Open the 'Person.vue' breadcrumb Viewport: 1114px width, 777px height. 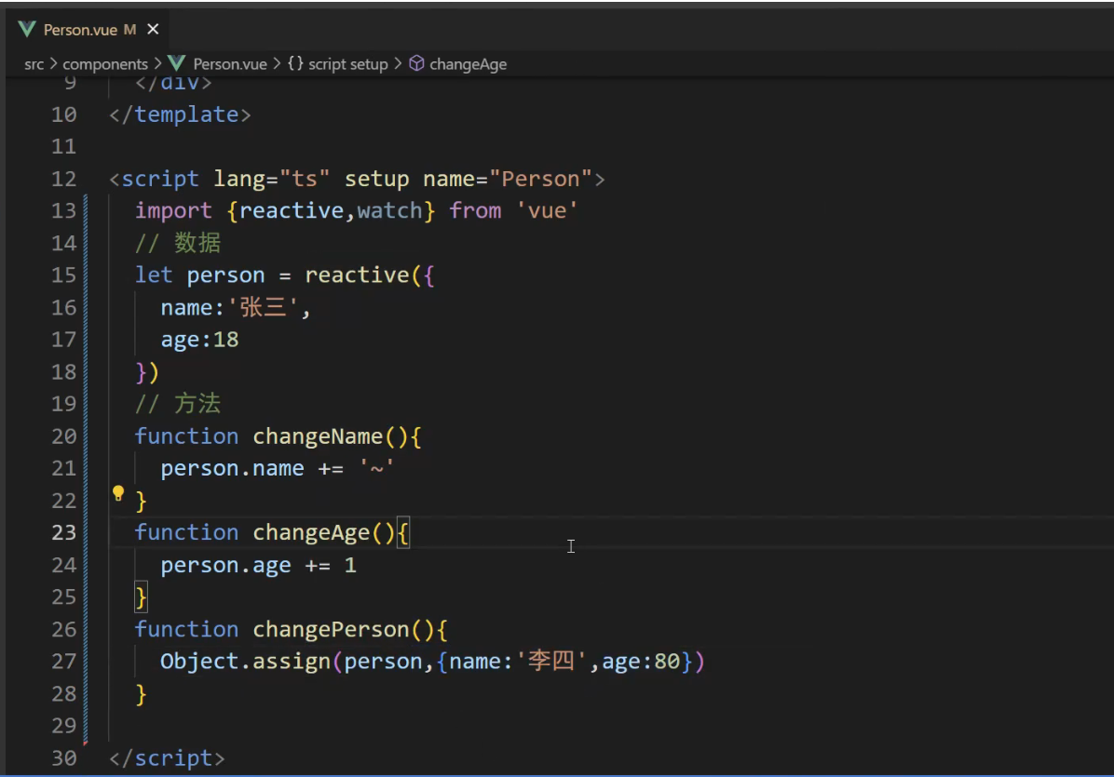tap(230, 64)
